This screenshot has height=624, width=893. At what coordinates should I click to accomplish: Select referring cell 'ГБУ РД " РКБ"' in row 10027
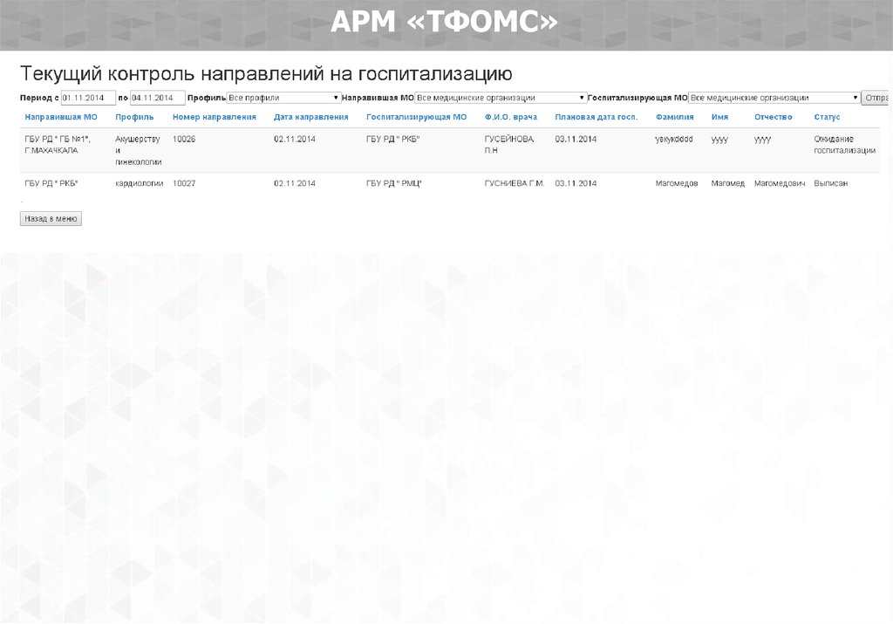pos(51,183)
